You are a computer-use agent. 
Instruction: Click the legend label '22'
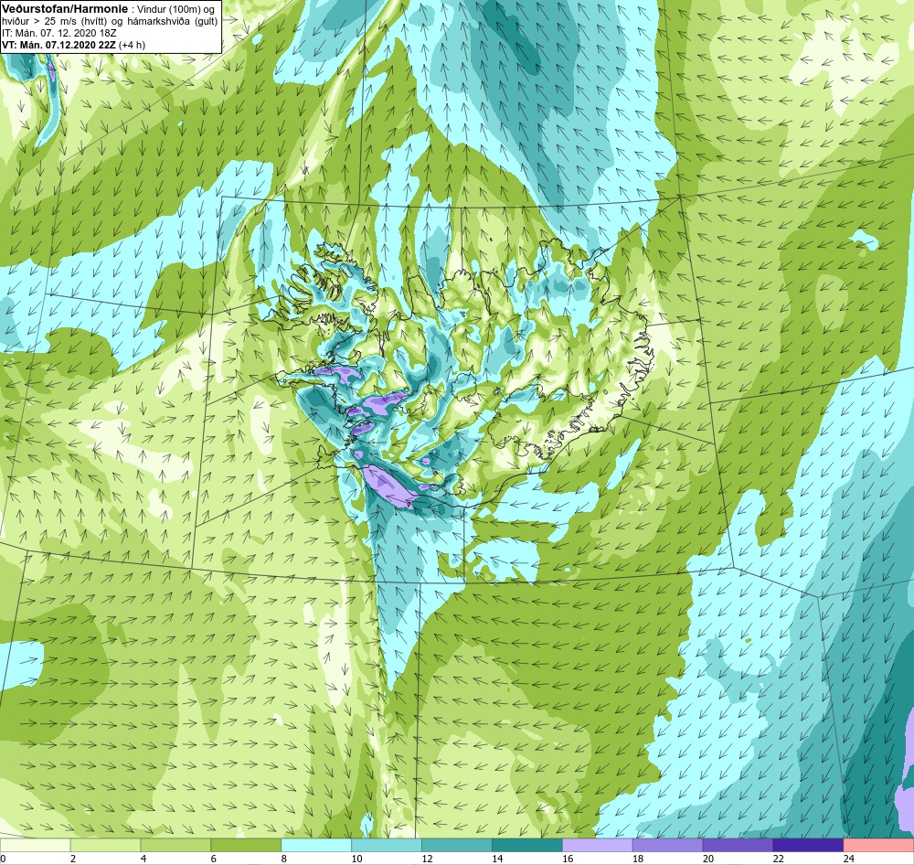pos(779,859)
